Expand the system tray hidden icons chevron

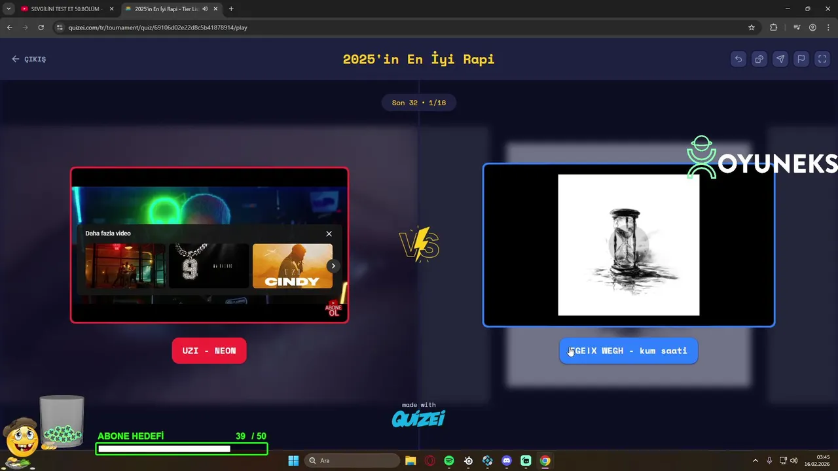[x=755, y=461]
